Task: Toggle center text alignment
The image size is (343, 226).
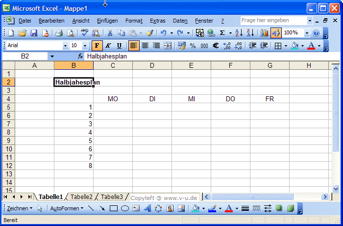Action: [145, 46]
